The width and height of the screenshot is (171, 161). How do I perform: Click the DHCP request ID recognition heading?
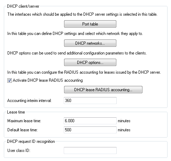[x=31, y=141]
